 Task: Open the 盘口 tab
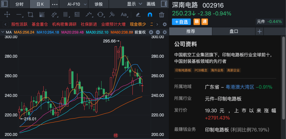[x=234, y=32]
